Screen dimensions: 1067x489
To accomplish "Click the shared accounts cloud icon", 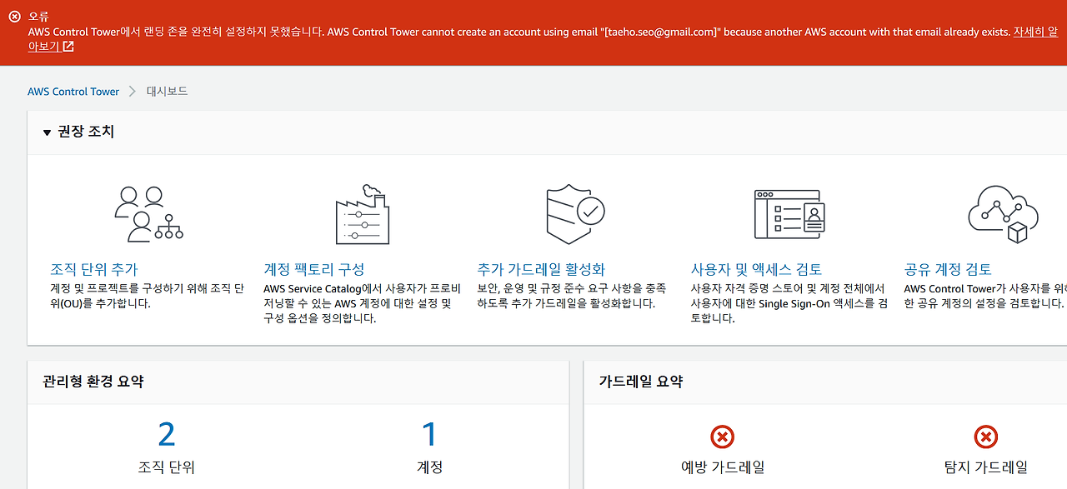I will [x=1003, y=214].
